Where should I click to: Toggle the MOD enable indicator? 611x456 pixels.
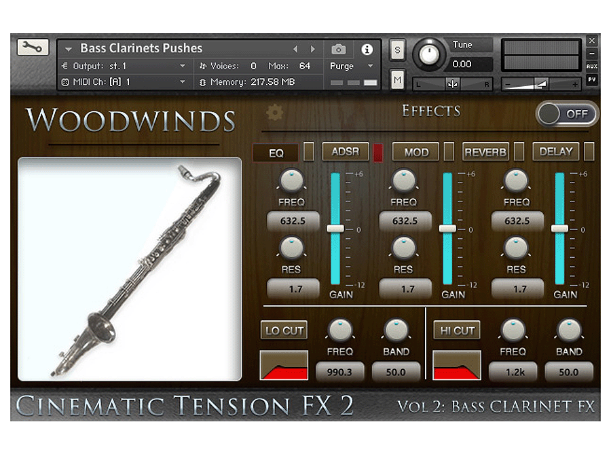point(449,151)
